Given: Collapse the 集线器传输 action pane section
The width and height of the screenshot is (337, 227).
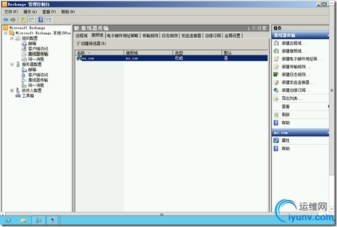Looking at the screenshot, I should click(x=328, y=35).
